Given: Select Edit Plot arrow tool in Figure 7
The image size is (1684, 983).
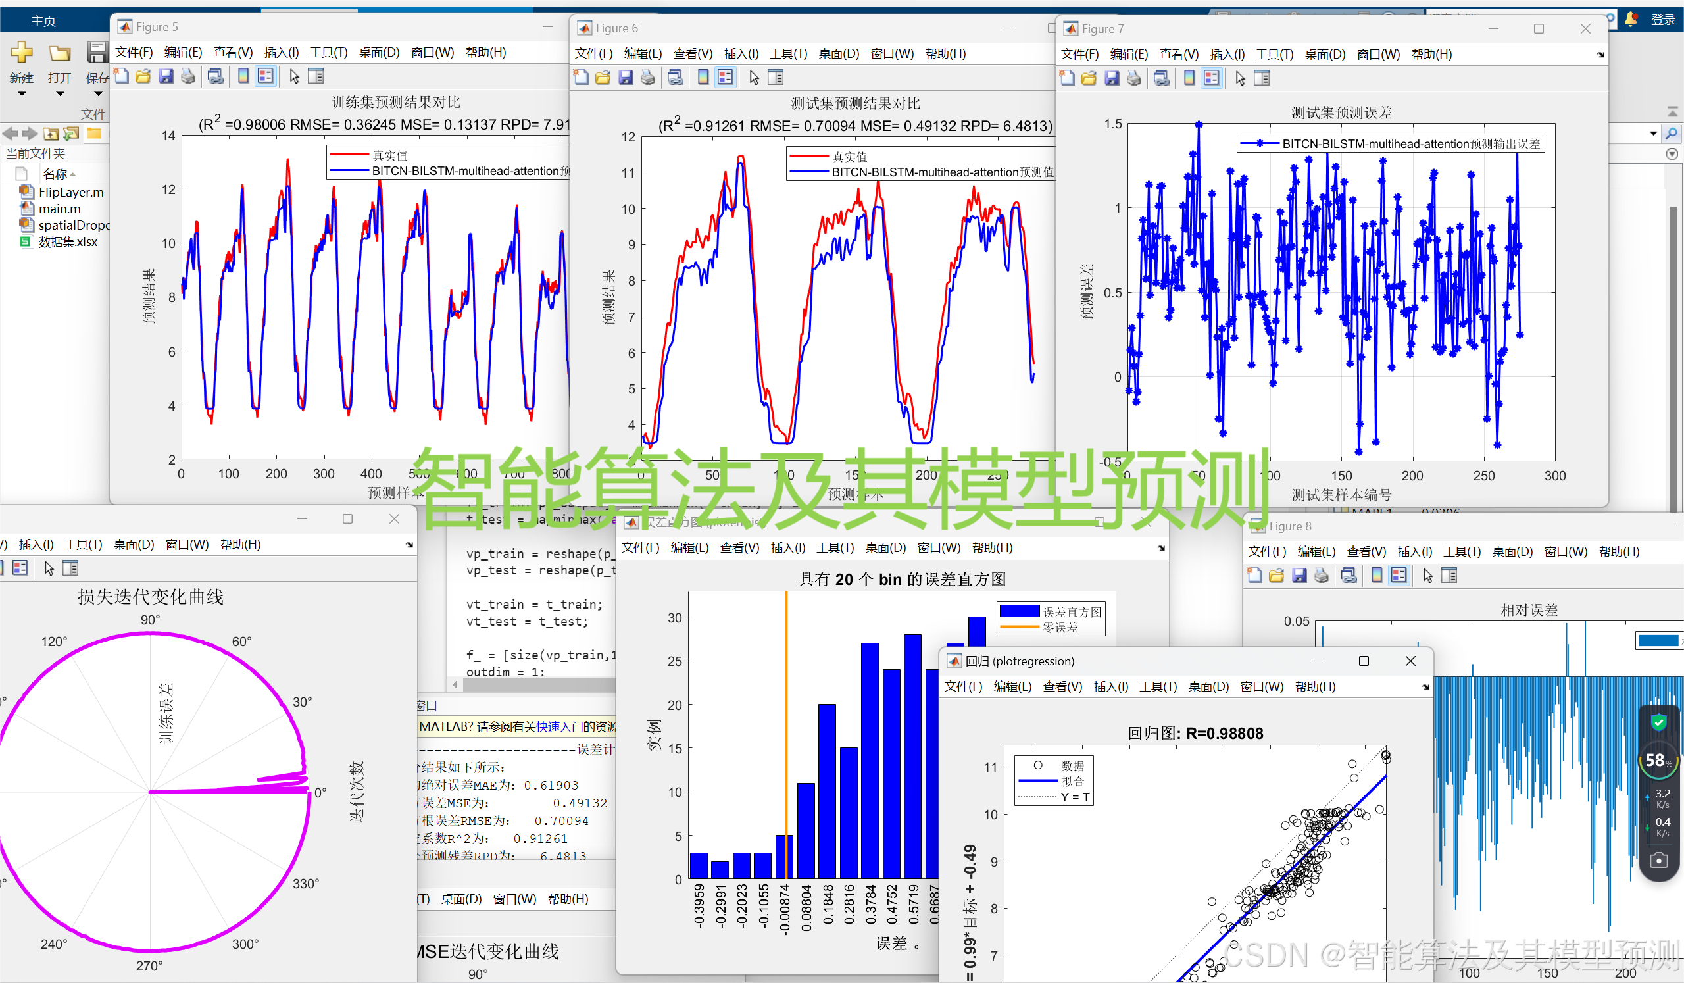Looking at the screenshot, I should (1240, 78).
